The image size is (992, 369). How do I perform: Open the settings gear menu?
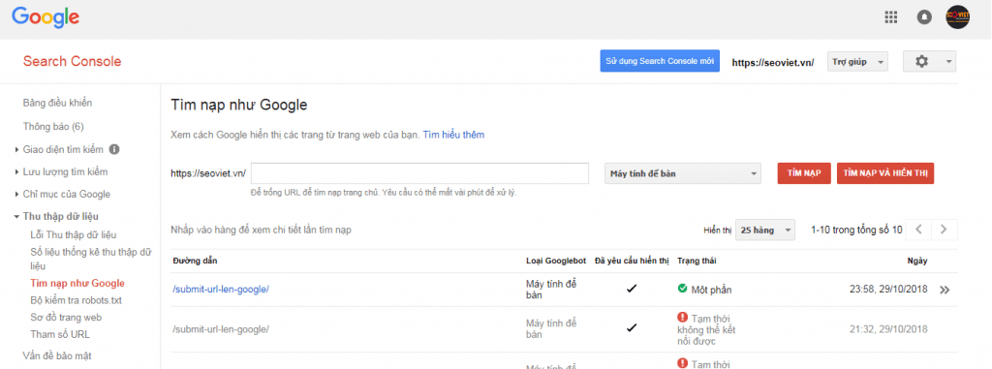(929, 61)
